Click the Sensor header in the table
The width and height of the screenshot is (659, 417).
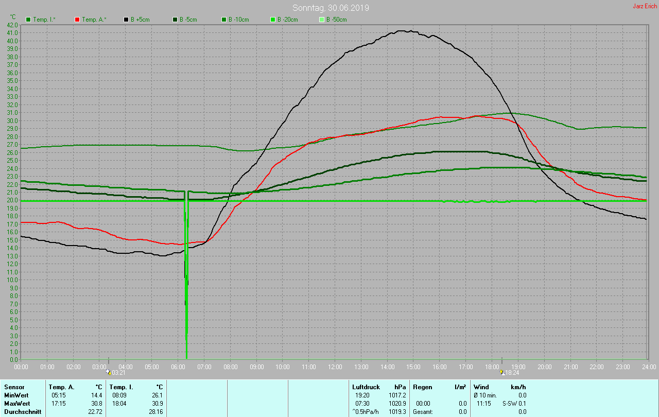pyautogui.click(x=14, y=387)
